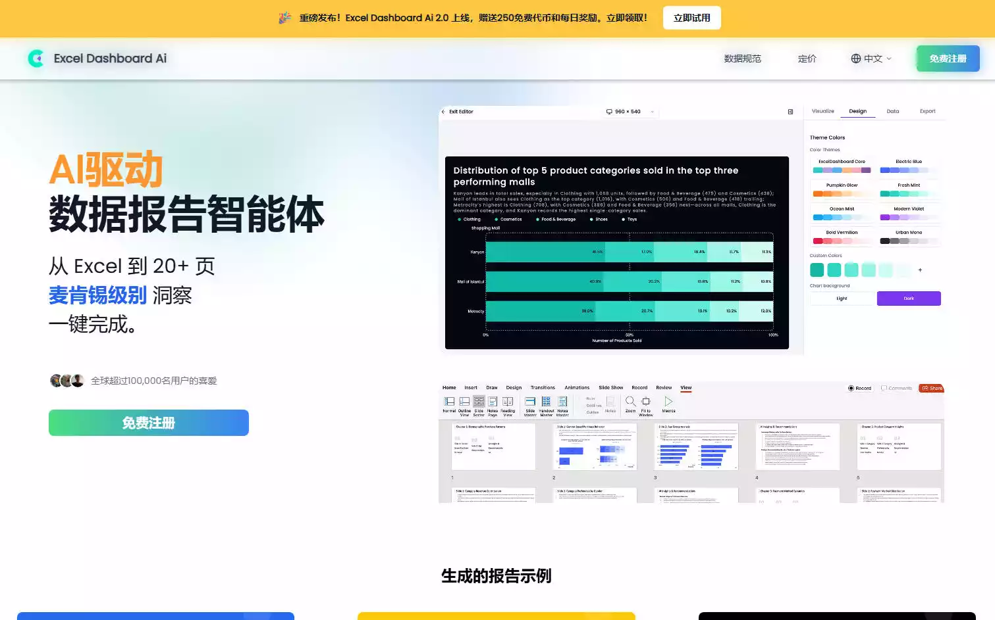The width and height of the screenshot is (995, 620).
Task: Add a custom color with plus icon
Action: [920, 270]
